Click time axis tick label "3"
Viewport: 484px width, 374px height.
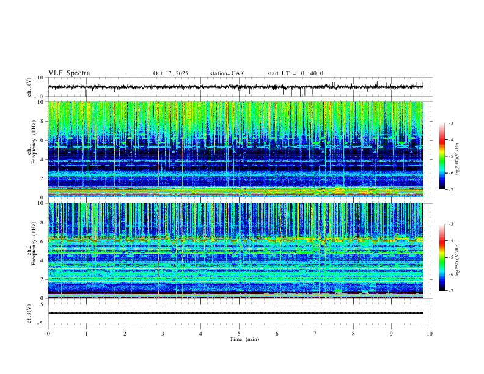point(163,334)
